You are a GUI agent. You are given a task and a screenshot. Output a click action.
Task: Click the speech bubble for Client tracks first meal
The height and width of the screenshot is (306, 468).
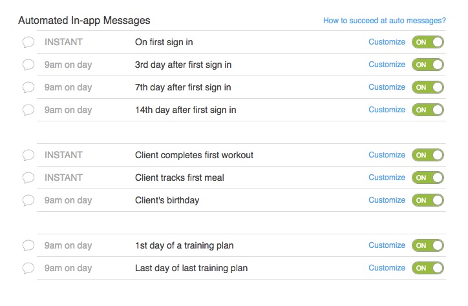[28, 178]
